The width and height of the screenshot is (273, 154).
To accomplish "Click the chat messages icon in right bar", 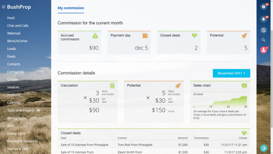I will click(x=263, y=30).
